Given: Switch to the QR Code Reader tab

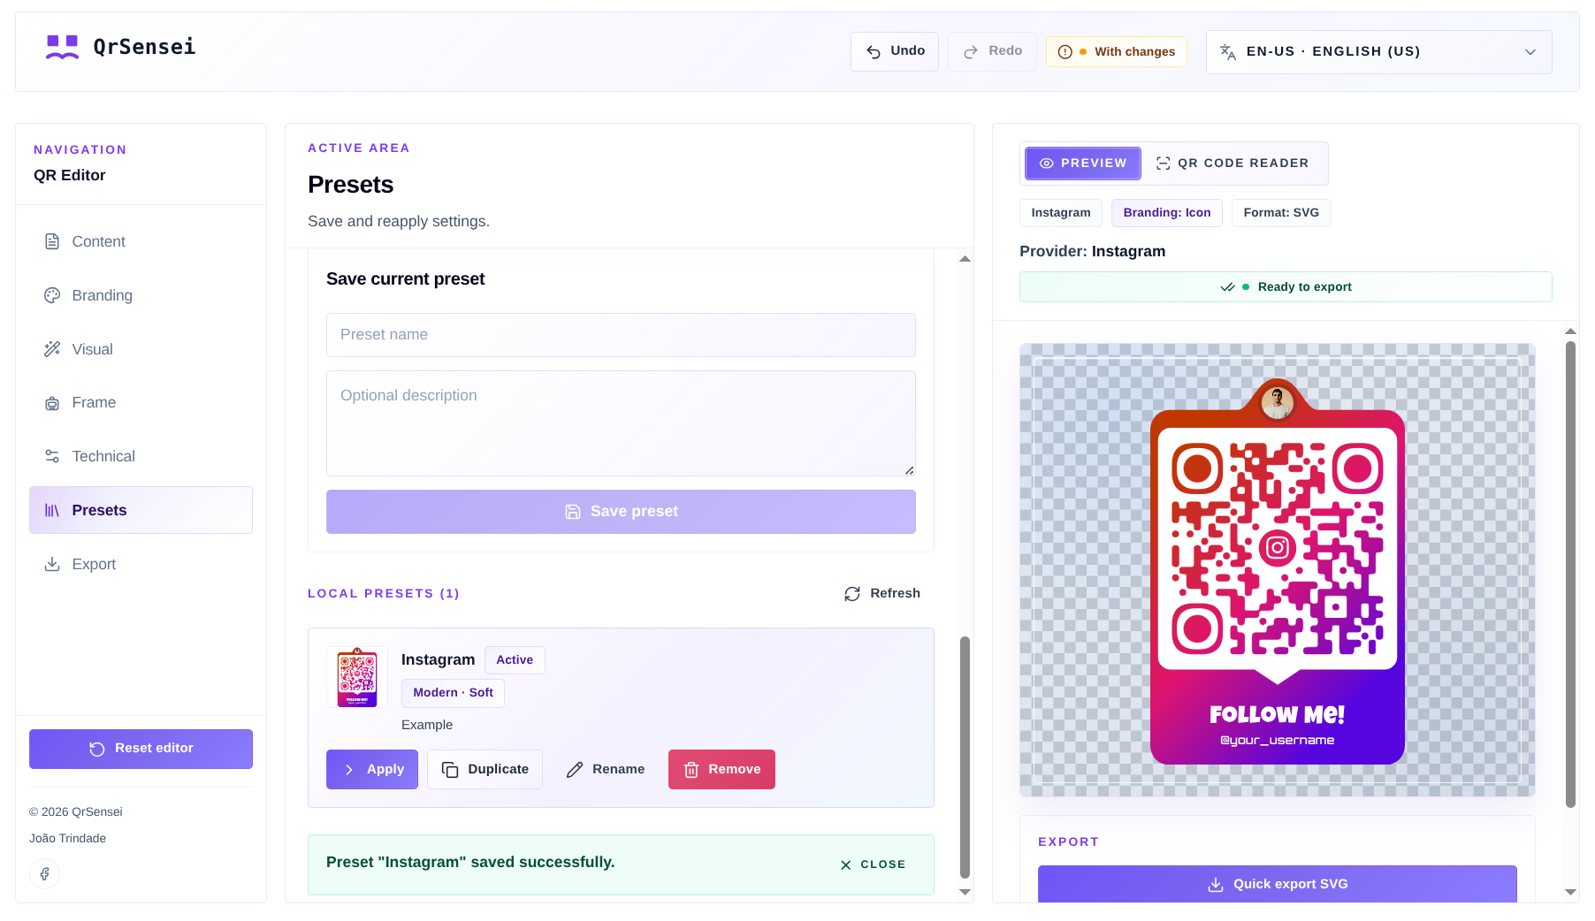Looking at the screenshot, I should tap(1233, 164).
